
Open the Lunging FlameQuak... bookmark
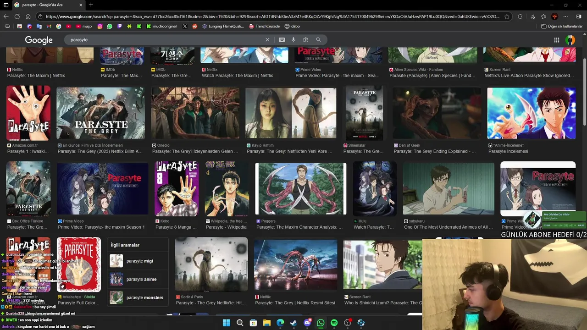click(x=223, y=26)
